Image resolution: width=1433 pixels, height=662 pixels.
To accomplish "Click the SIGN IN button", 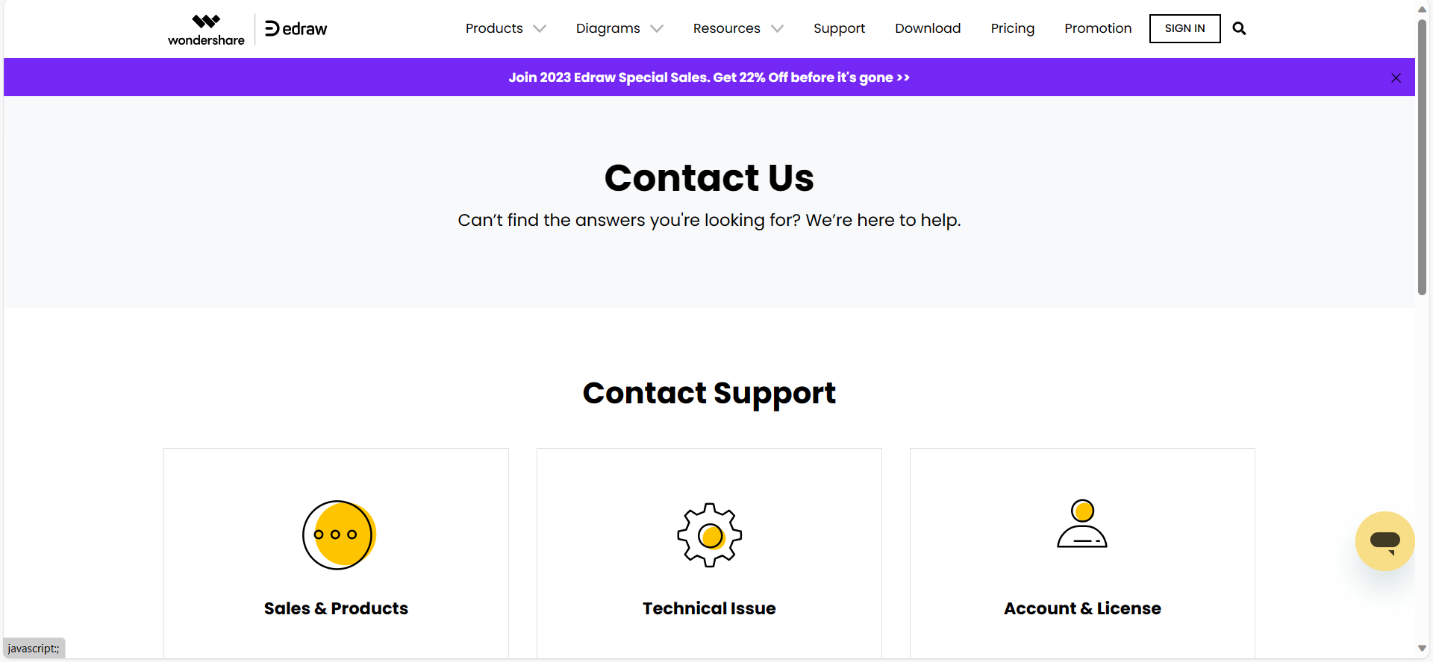I will (x=1184, y=28).
